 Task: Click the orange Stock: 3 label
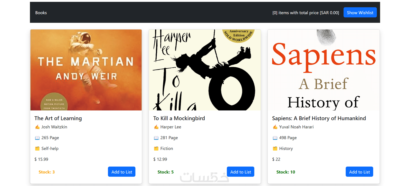coord(47,172)
